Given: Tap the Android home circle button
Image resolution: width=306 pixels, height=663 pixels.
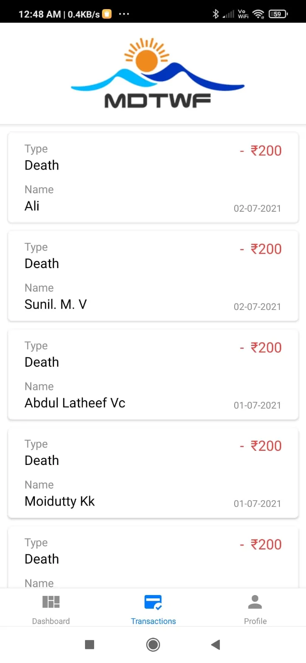Looking at the screenshot, I should [x=153, y=644].
